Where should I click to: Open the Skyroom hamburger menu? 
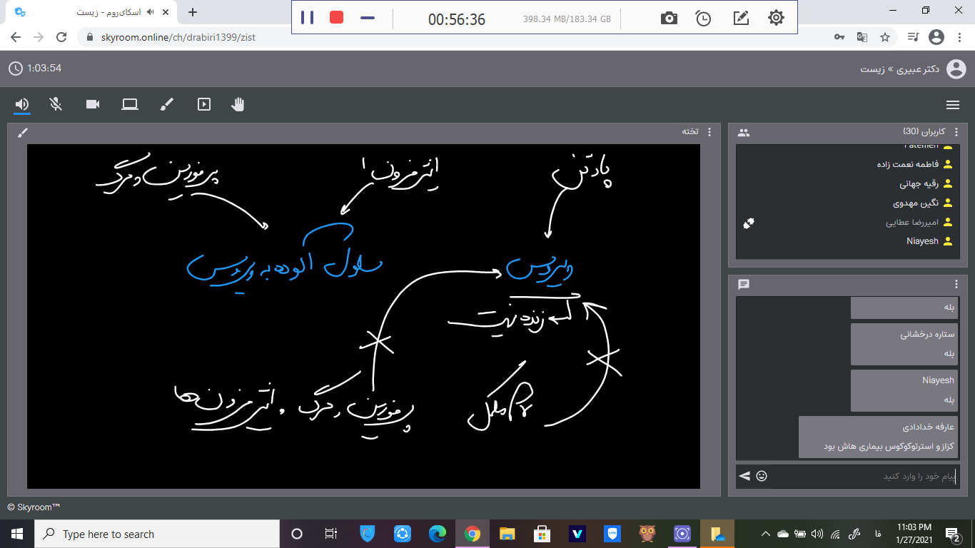click(x=952, y=105)
